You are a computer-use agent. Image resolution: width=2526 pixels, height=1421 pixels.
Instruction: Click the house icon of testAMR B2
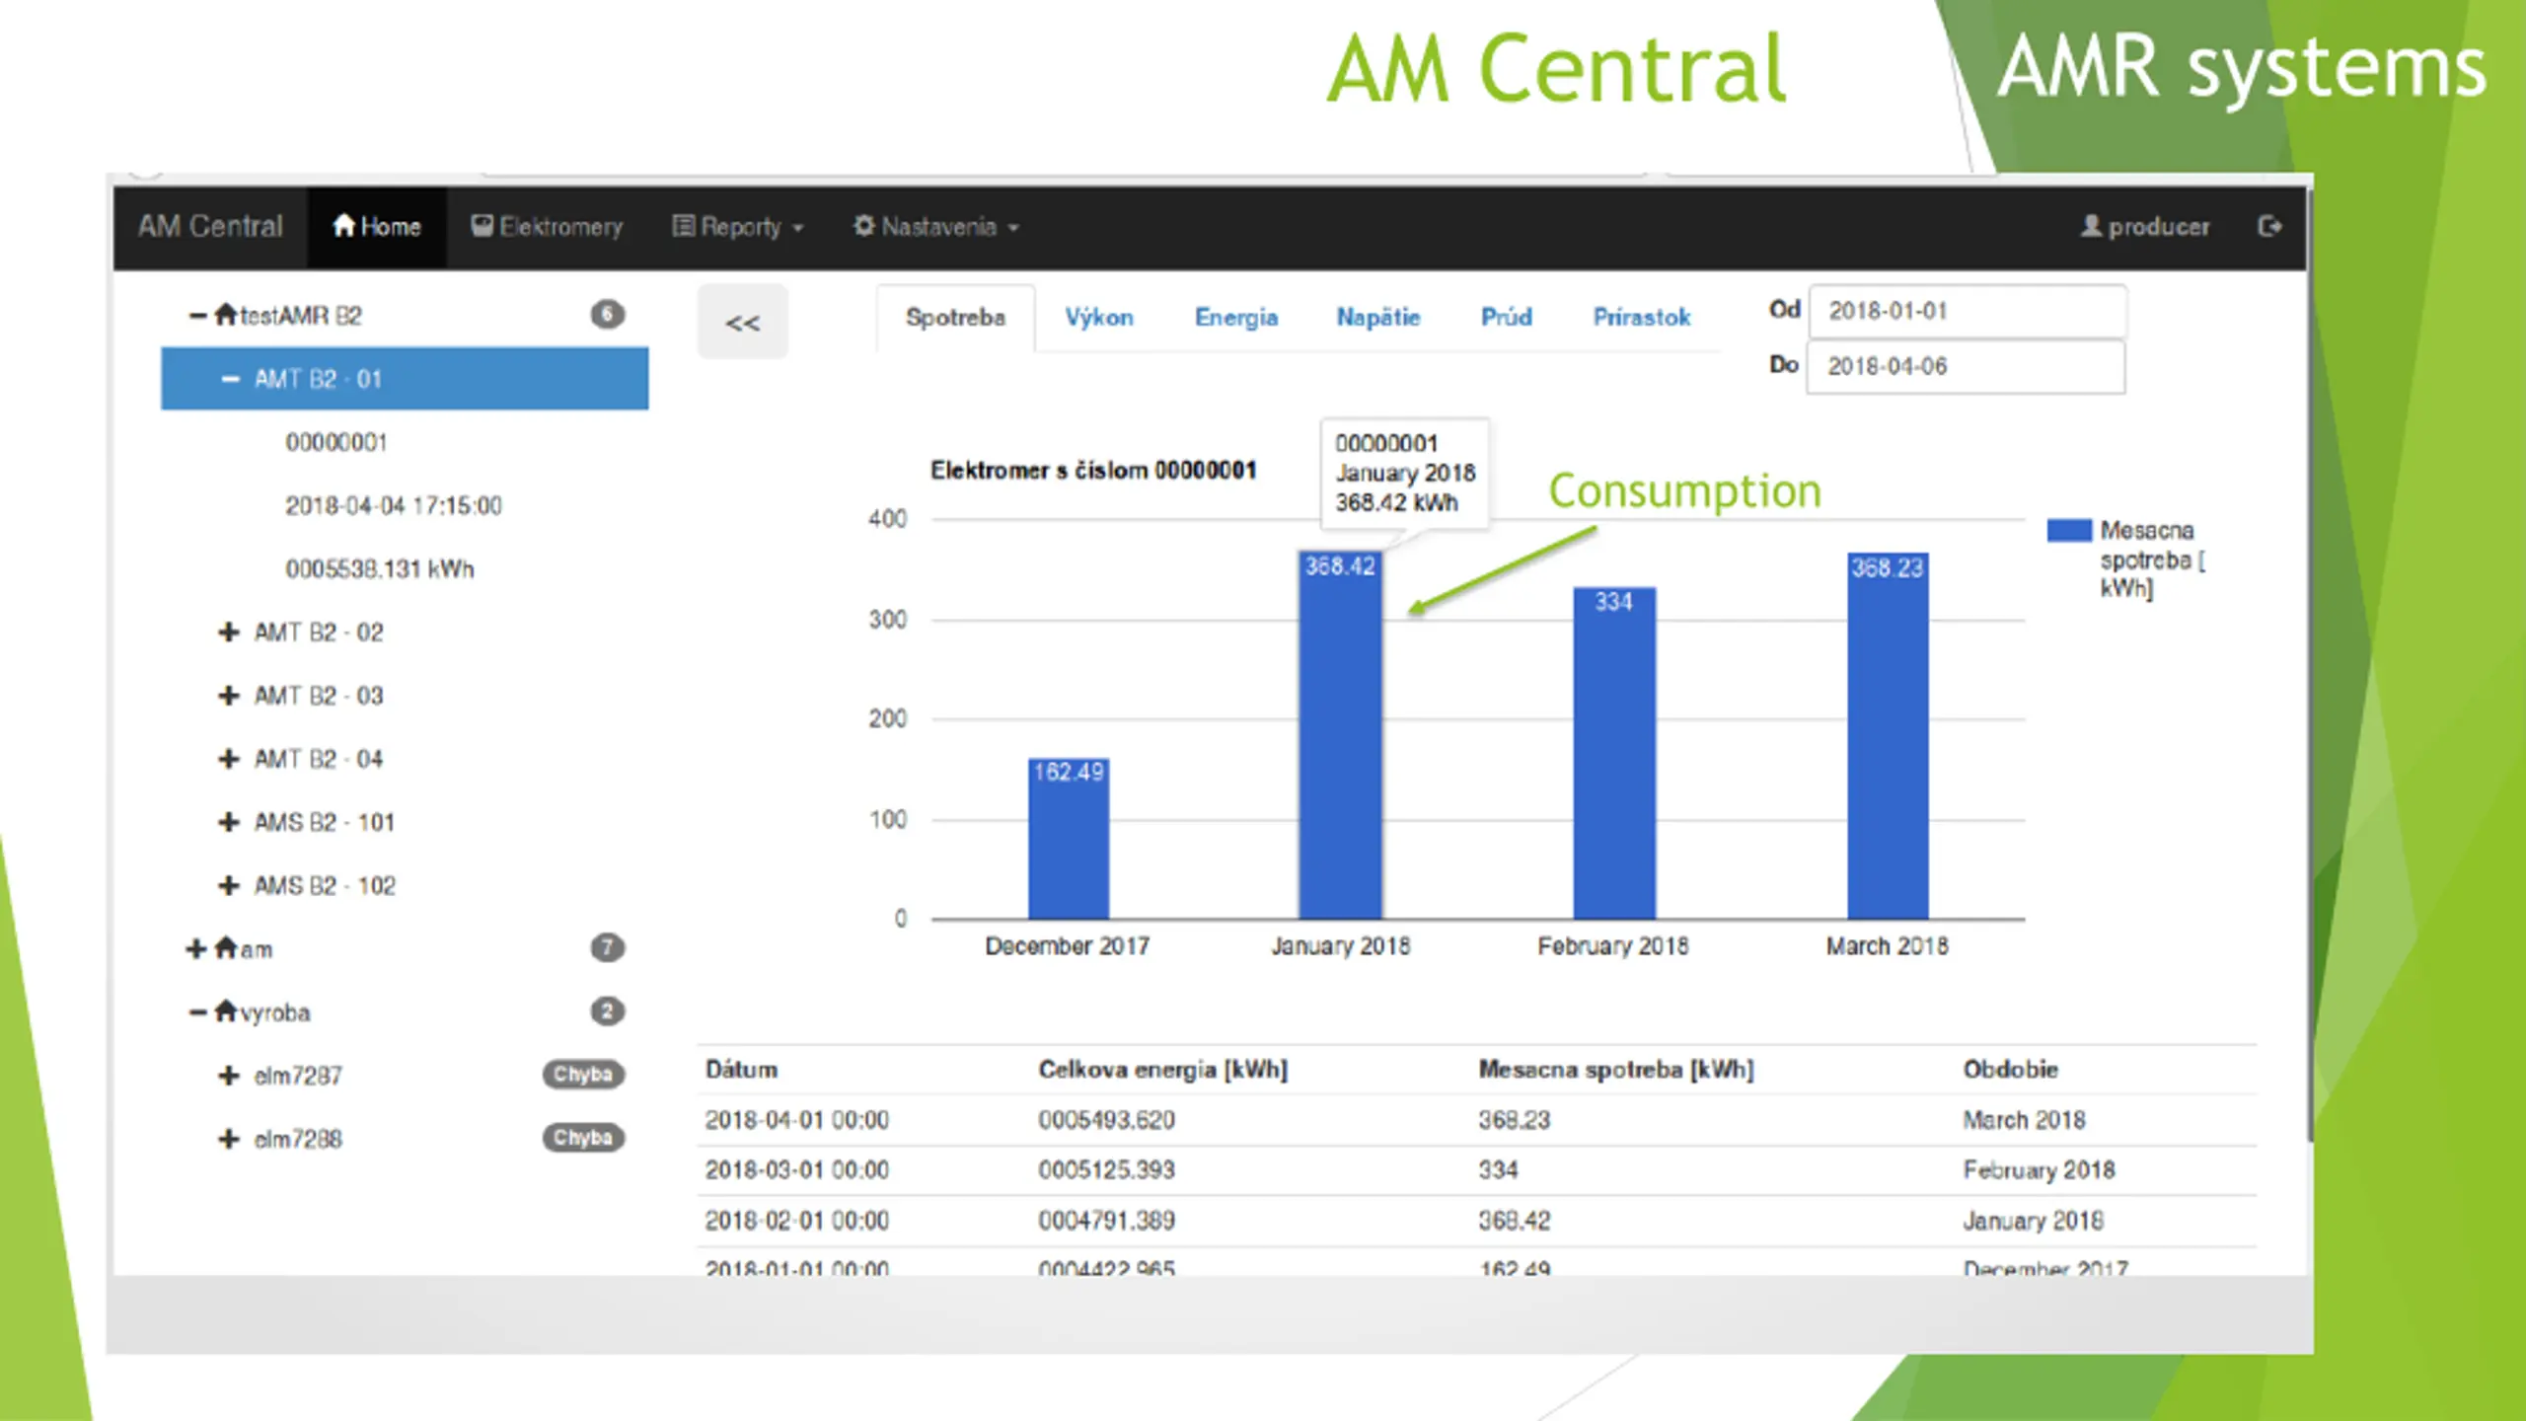[226, 315]
